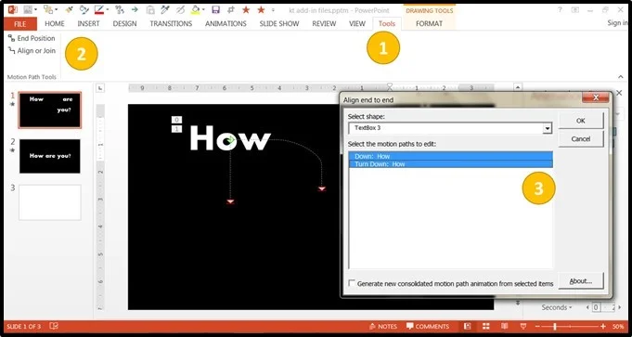Open the HOME tab
Screen dimensions: 632x337
click(55, 24)
